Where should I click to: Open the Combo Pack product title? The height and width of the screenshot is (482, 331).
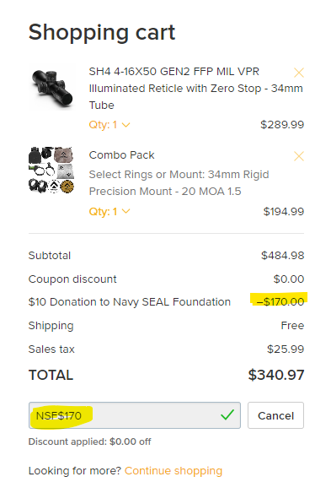pos(121,155)
